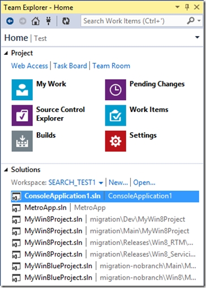Go to Home via house icon
This screenshot has width=206, height=288.
[36, 21]
